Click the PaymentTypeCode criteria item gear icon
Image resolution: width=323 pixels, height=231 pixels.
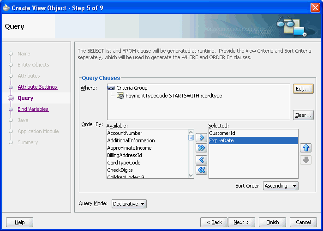120,96
